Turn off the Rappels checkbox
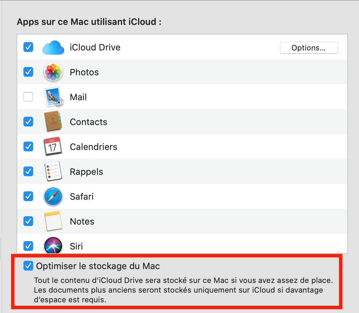This screenshot has height=313, width=359. [28, 171]
